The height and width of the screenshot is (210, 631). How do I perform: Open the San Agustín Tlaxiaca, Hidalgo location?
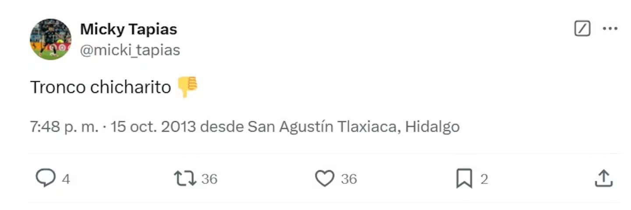(354, 127)
